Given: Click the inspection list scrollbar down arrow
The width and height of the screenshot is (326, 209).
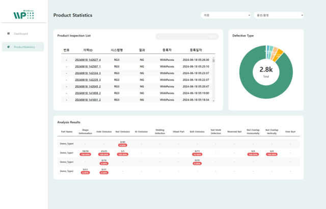Looking at the screenshot, I should coord(214,100).
